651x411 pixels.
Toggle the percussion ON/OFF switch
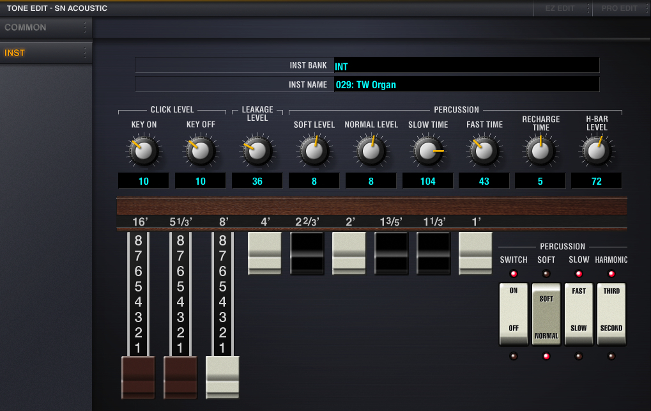[x=514, y=314]
